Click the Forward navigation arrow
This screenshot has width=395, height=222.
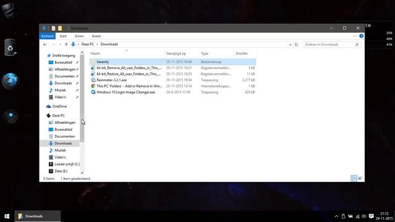click(54, 44)
